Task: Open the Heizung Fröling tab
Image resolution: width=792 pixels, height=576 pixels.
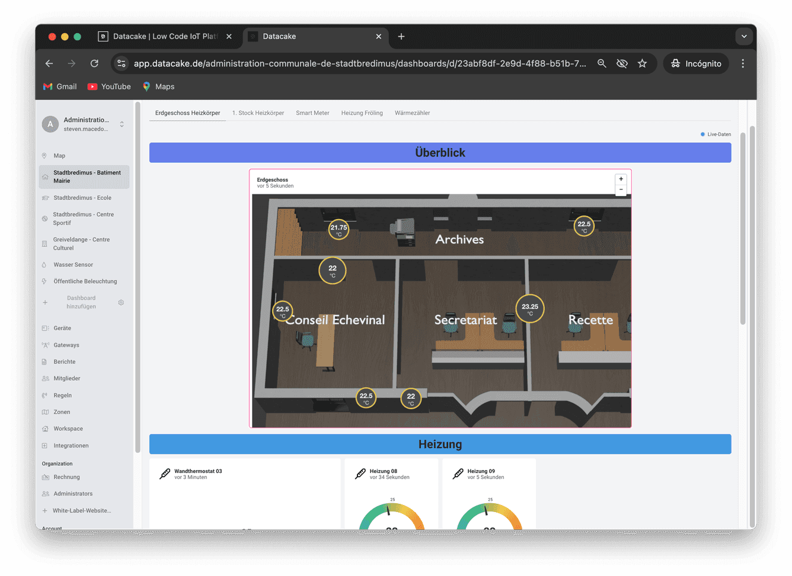Action: [362, 113]
